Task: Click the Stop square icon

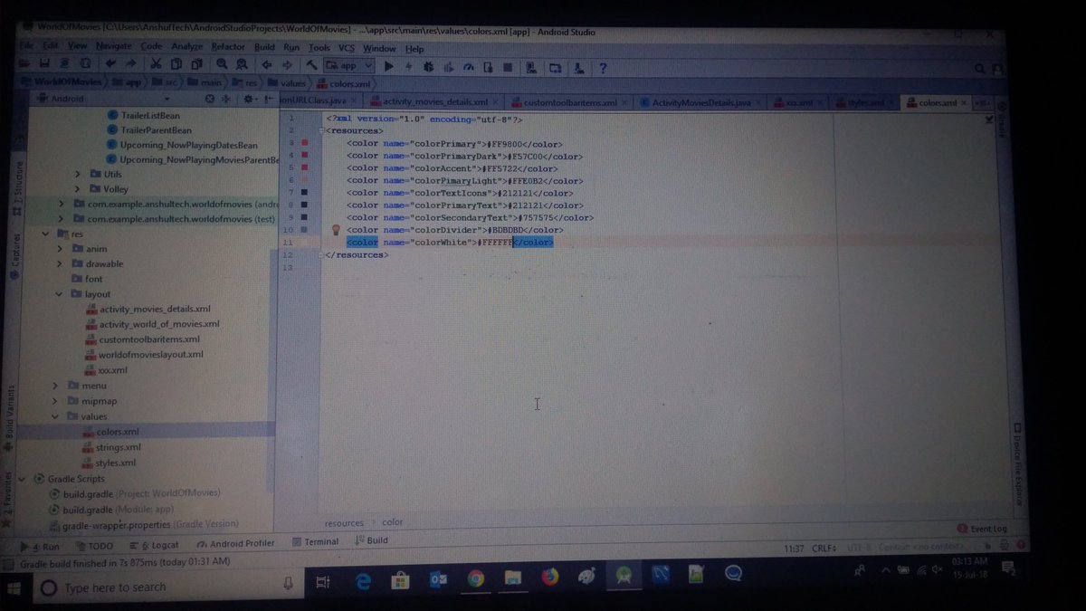Action: coord(508,67)
